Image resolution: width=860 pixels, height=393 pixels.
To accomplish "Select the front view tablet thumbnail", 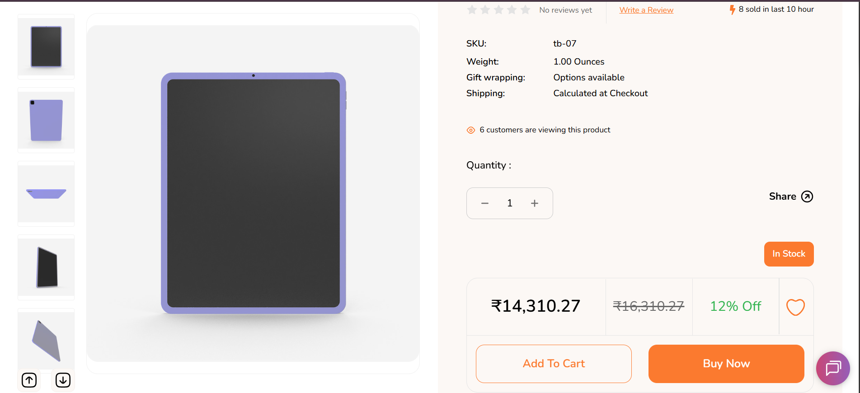I will coord(46,47).
